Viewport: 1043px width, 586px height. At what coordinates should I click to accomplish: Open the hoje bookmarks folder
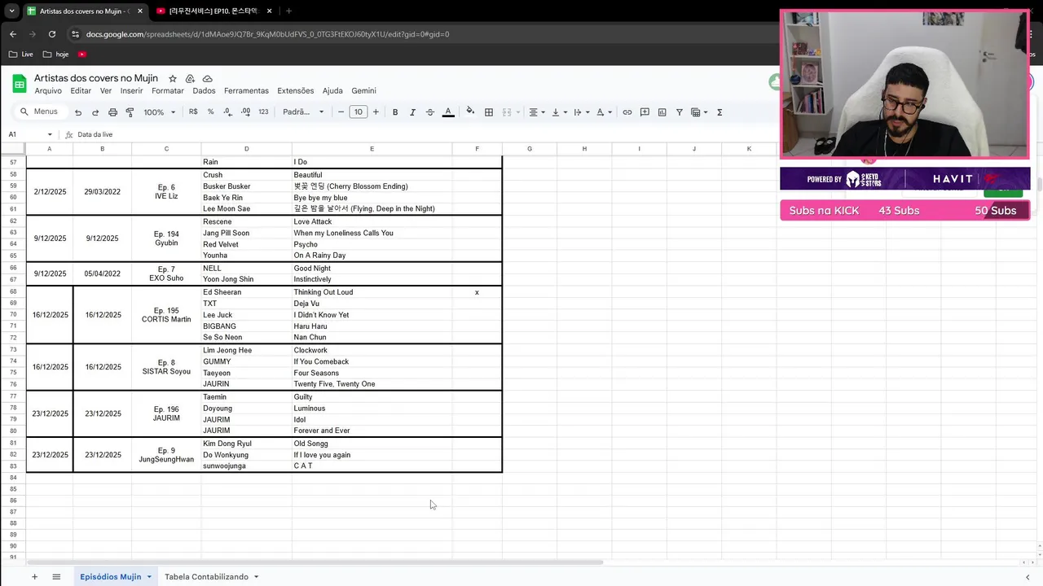click(x=55, y=55)
